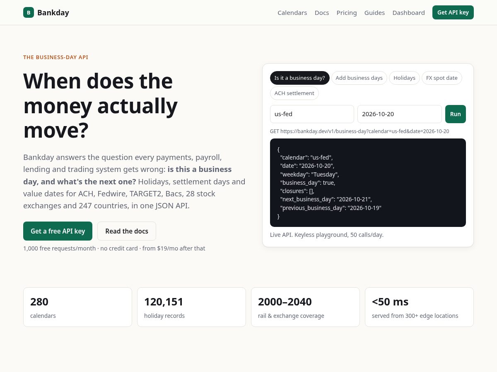Click the Get API key header button
This screenshot has height=372, width=497.
(453, 12)
